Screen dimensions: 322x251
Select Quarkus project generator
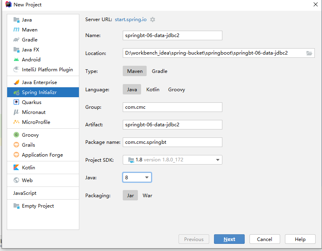click(43, 102)
